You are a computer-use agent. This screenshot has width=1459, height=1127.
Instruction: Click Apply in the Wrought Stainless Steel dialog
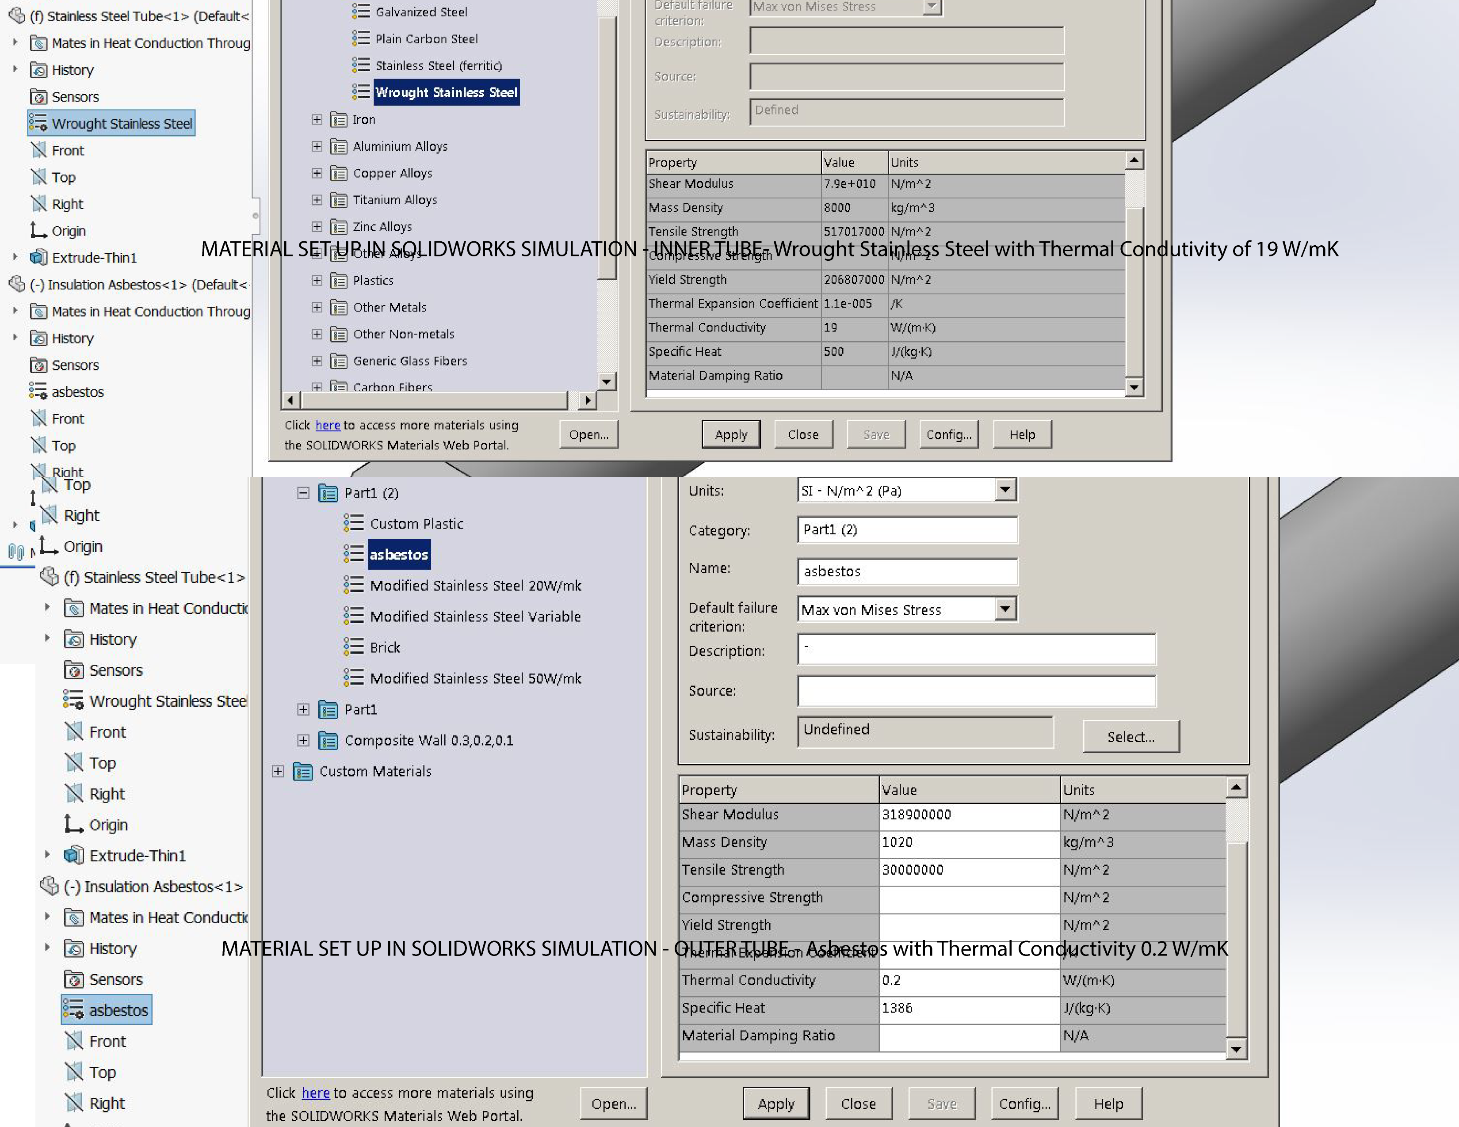point(731,434)
